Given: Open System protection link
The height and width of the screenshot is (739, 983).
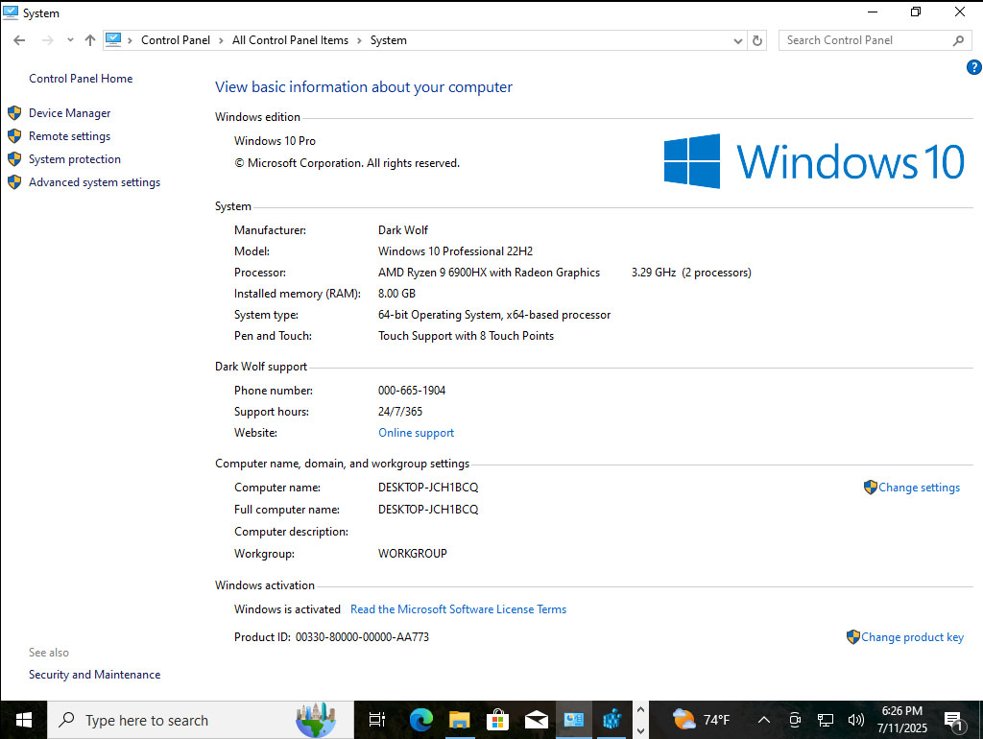Looking at the screenshot, I should coord(75,159).
